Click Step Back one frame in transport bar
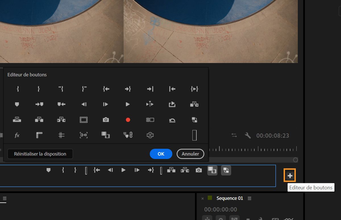 point(110,170)
